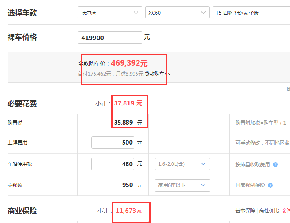Click the 商业保险 subtotal 11,673元
Viewport: 290px width, 223px height.
point(129,211)
